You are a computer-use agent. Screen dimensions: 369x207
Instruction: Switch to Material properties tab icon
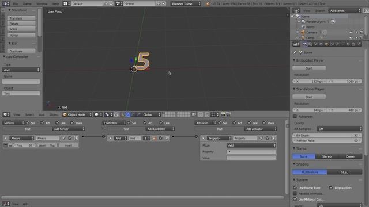348,44
